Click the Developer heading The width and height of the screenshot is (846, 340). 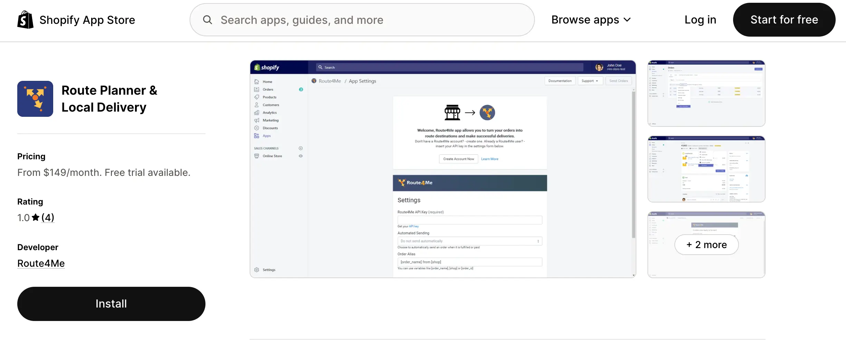click(x=38, y=247)
